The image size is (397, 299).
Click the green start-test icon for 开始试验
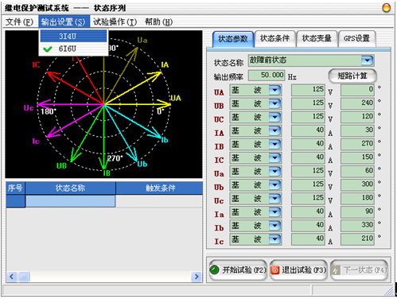click(214, 270)
